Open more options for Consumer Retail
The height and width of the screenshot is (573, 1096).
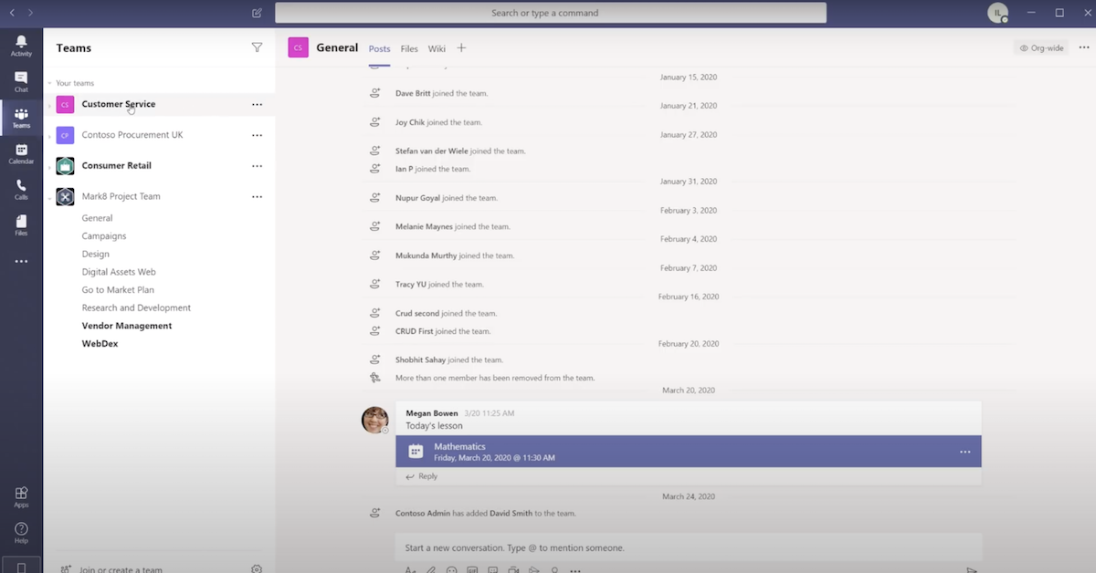tap(257, 166)
